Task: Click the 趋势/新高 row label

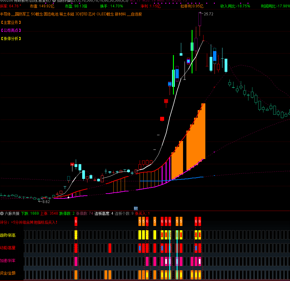Action: pyautogui.click(x=8, y=235)
